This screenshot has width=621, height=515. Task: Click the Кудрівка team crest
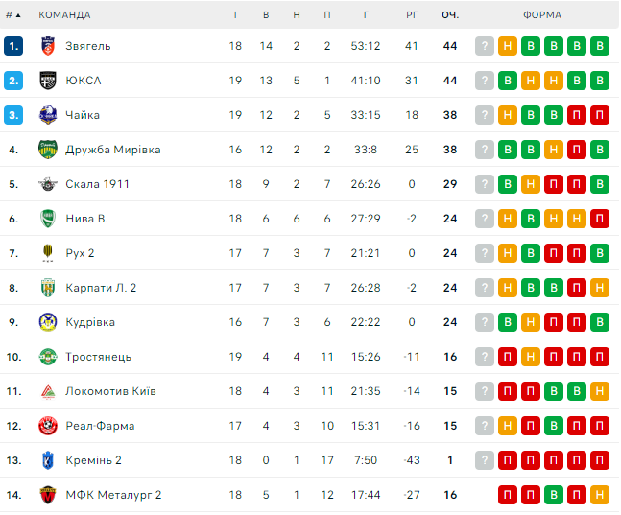tap(48, 322)
